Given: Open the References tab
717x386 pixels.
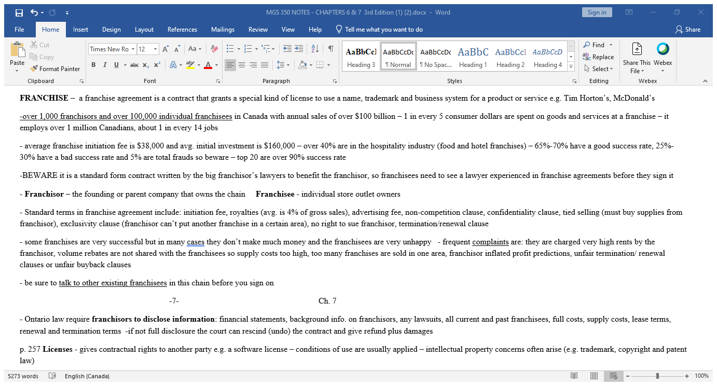Looking at the screenshot, I should 182,30.
